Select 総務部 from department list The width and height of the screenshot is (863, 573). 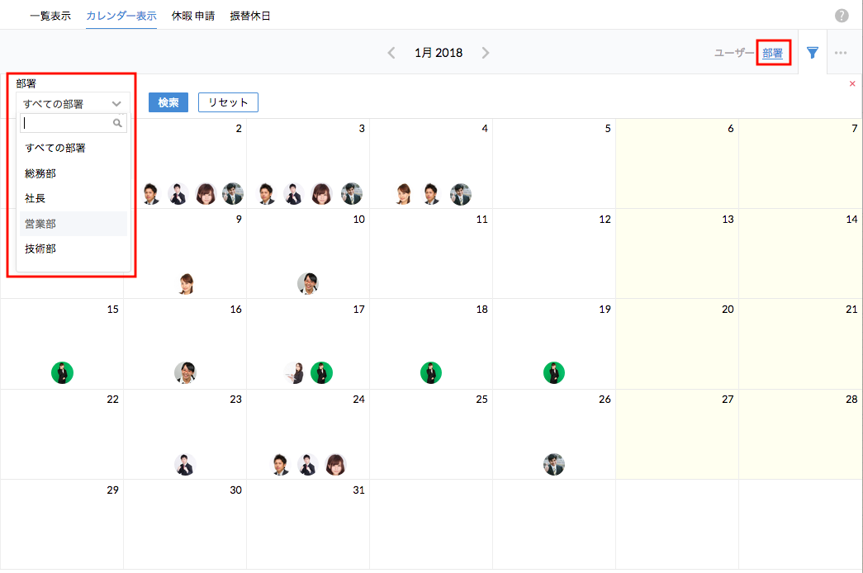point(41,173)
